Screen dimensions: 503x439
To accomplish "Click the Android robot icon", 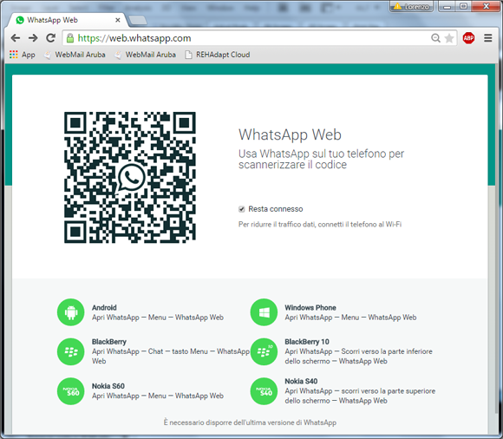I will [71, 312].
